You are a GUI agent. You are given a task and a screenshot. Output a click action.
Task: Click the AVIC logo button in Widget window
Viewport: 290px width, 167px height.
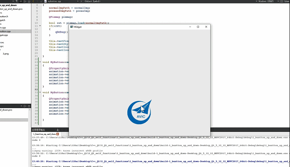pos(139,112)
